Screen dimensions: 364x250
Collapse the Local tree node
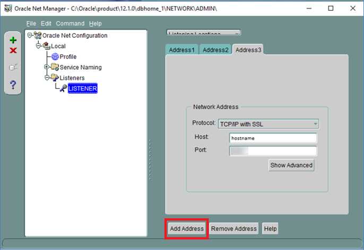click(38, 46)
